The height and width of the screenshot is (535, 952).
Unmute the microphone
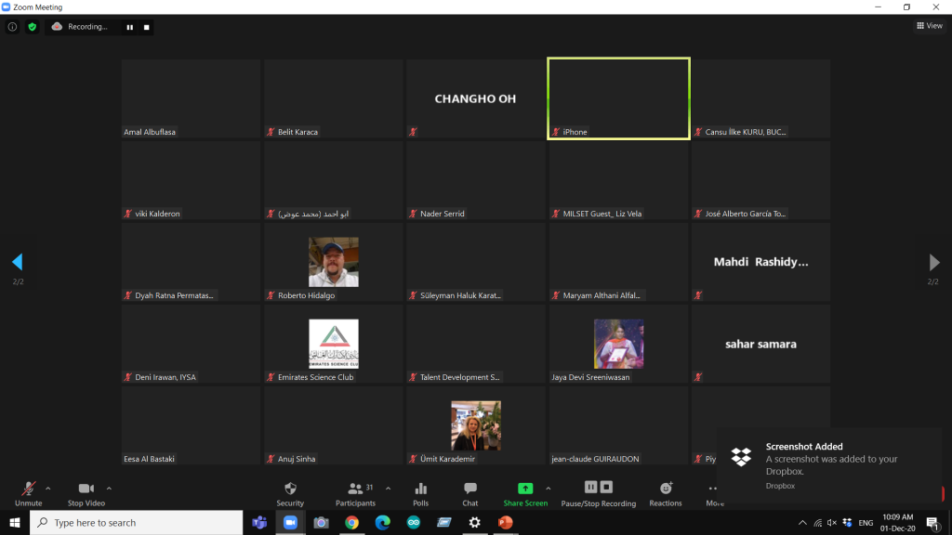click(x=28, y=493)
